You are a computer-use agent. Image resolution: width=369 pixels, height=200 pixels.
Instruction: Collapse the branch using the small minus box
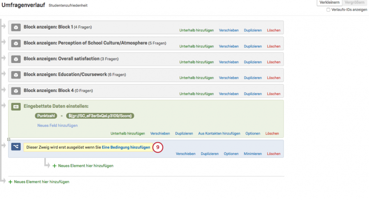tap(9, 139)
